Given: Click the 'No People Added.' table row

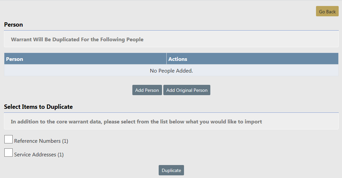Looking at the screenshot, I should [x=171, y=71].
